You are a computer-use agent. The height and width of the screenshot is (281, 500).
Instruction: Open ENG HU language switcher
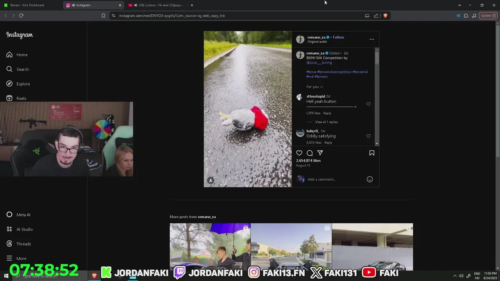point(477,276)
